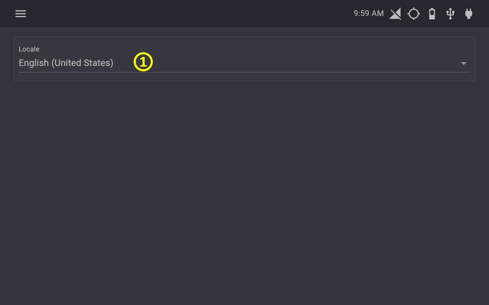
Task: Click the yellow circled number 1 marker
Action: pyautogui.click(x=143, y=62)
